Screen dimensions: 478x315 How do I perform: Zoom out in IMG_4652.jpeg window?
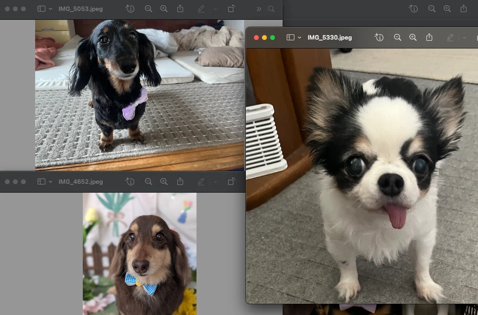149,182
